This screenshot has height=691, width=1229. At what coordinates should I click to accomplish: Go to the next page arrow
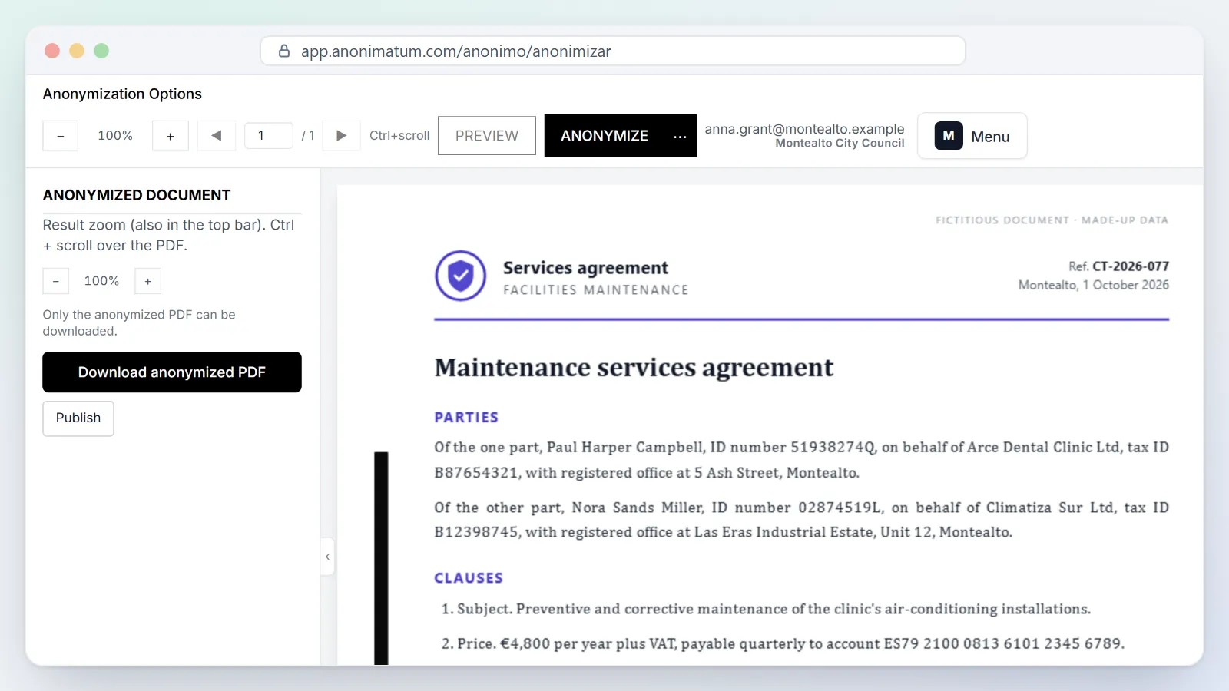[x=342, y=136]
